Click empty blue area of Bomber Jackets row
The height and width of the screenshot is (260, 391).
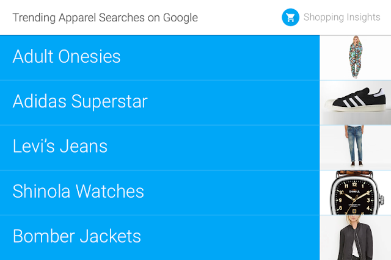pos(244,237)
